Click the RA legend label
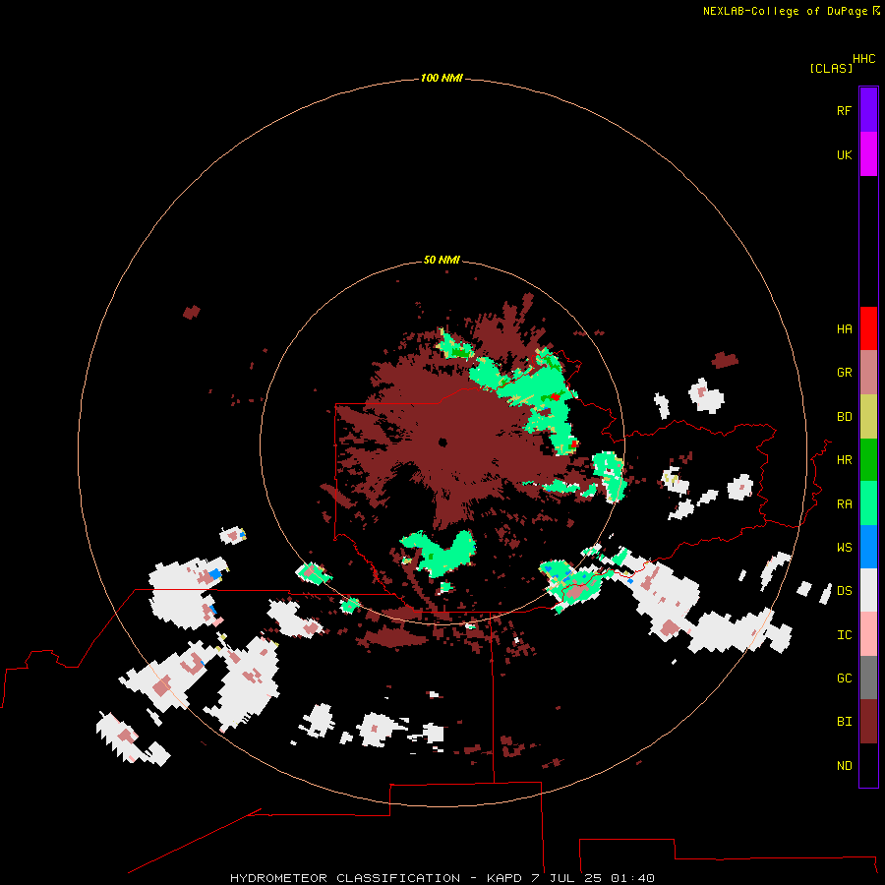 [x=844, y=504]
